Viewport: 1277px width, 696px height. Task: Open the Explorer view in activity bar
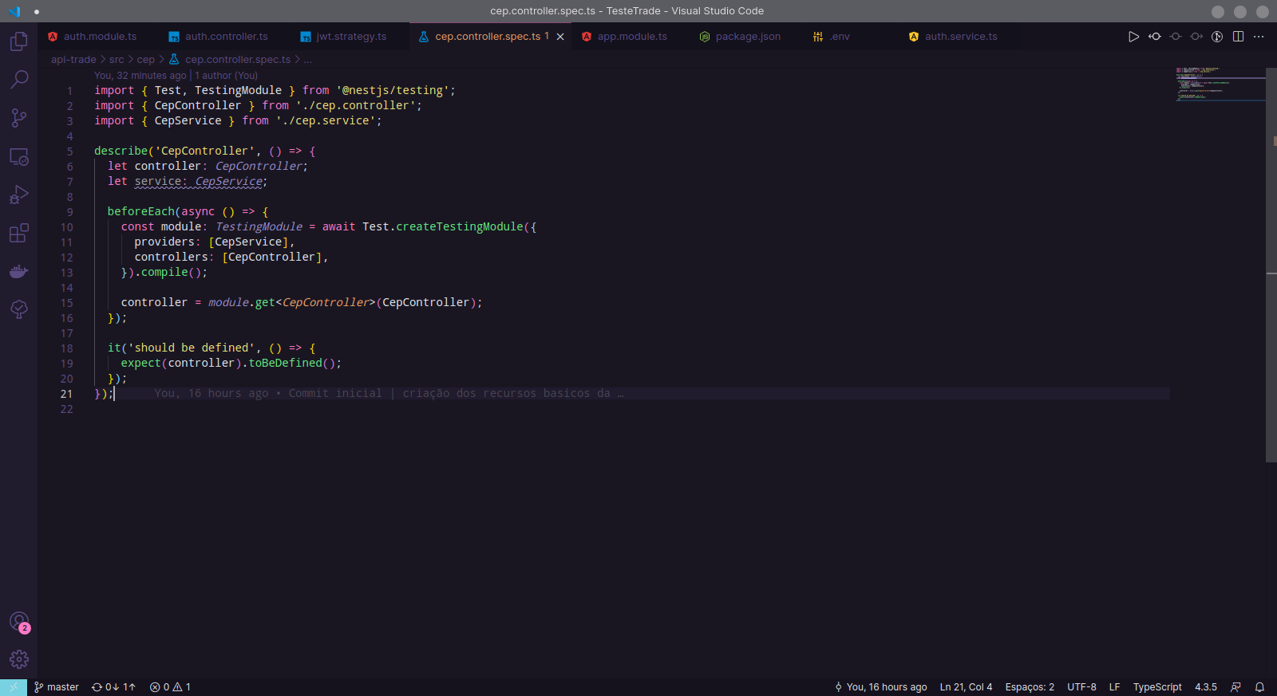click(18, 41)
